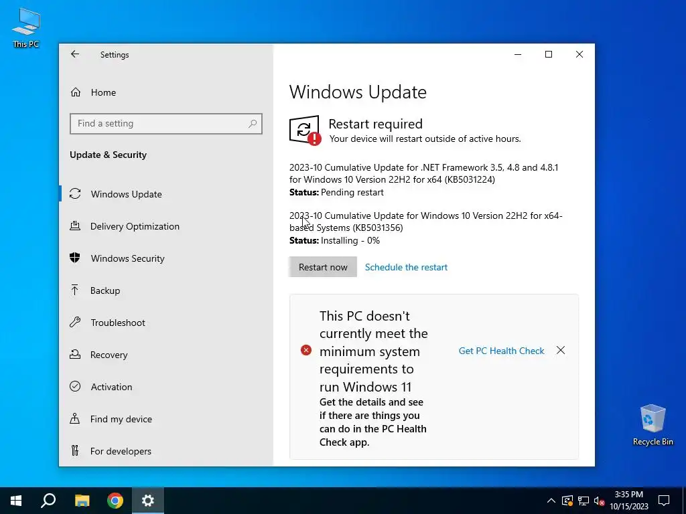Screen dimensions: 686x514
Task: Click Get PC Health Check link
Action: (x=501, y=351)
